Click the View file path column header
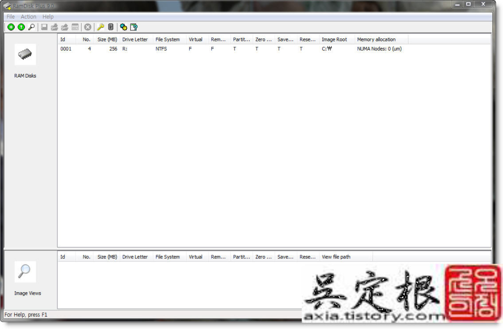Screen dimensions: 503x329 pos(346,257)
